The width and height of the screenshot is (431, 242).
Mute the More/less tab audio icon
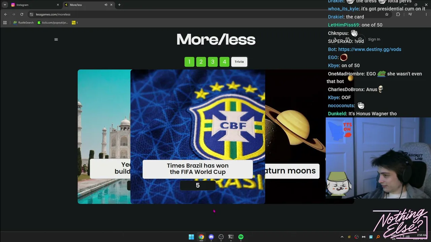(106, 5)
